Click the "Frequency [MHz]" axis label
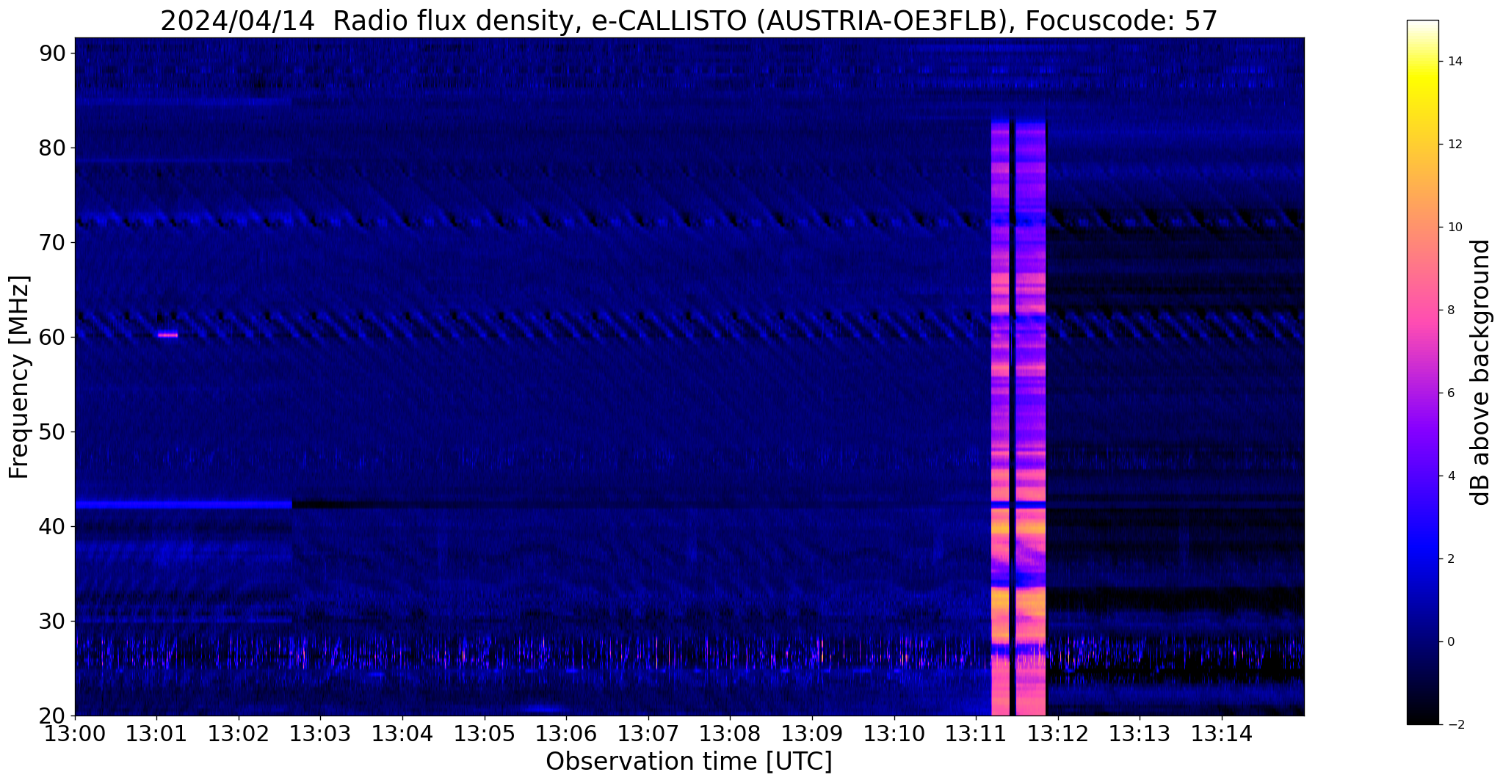This screenshot has width=1503, height=783. tap(19, 377)
